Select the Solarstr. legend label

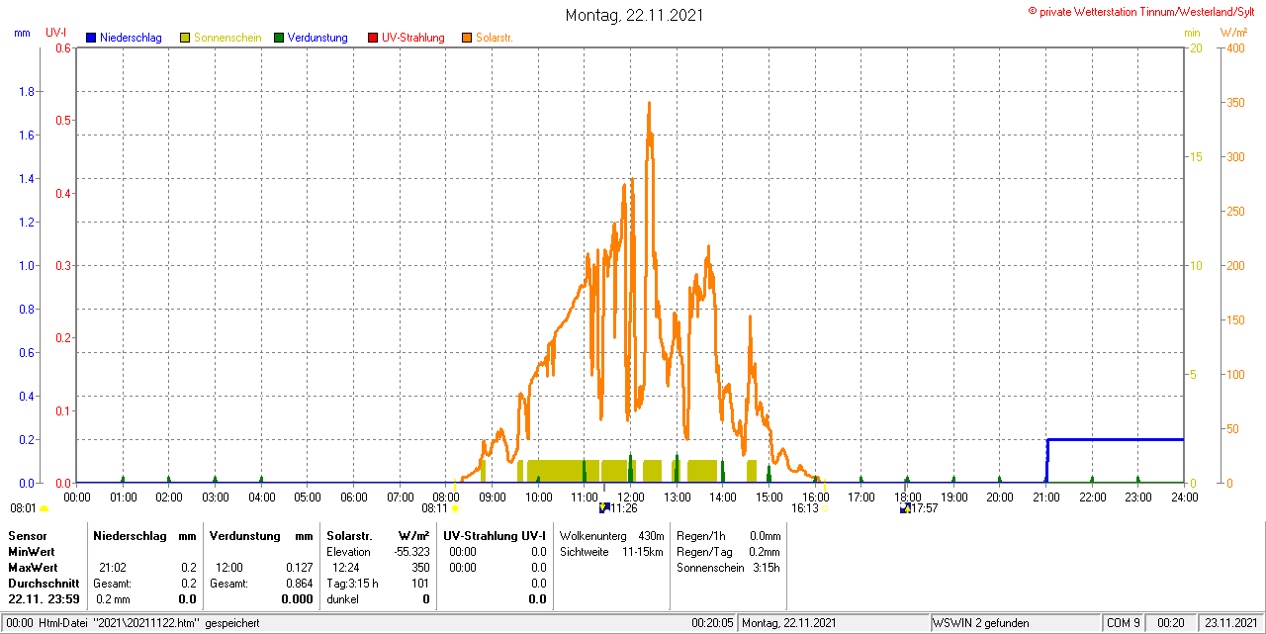[494, 38]
